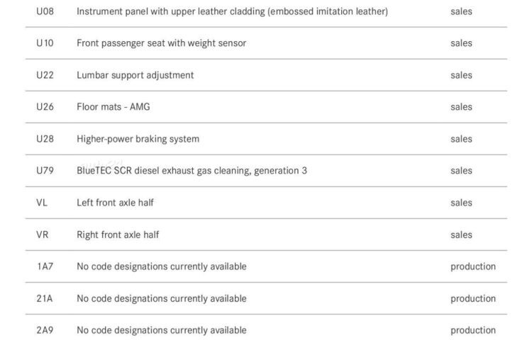Select the 'Floor mats - AMG' entry

click(x=113, y=107)
